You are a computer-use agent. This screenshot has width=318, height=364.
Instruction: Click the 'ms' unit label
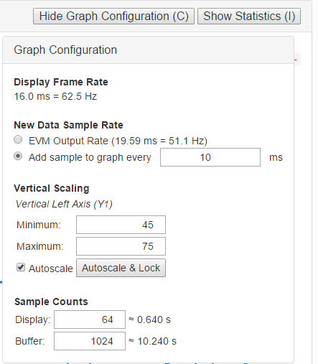[x=276, y=157]
